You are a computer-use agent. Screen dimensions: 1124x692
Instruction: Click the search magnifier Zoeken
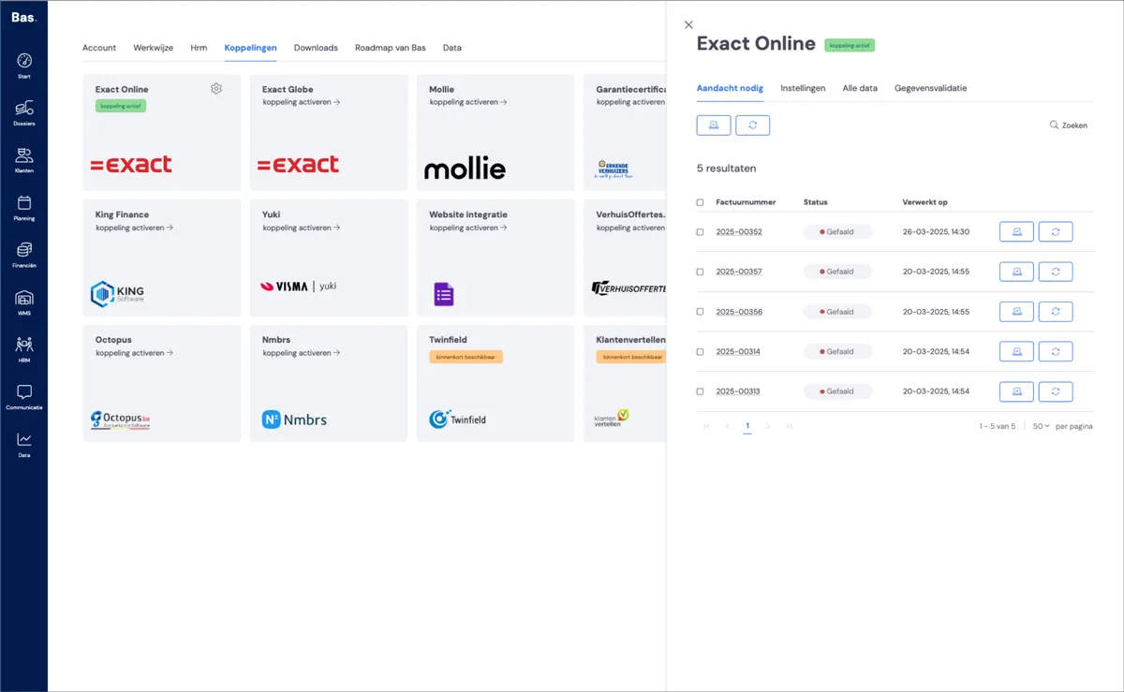pos(1069,125)
